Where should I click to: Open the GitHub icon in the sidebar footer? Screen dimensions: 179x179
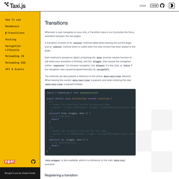coord(33,162)
